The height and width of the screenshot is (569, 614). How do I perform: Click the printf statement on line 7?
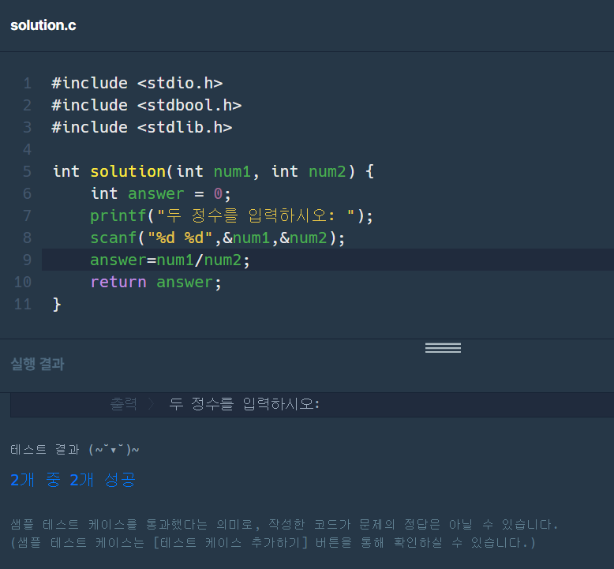(231, 215)
